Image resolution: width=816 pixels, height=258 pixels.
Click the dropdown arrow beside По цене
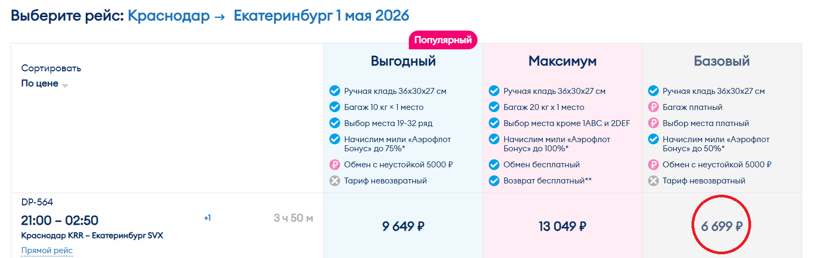pos(65,85)
